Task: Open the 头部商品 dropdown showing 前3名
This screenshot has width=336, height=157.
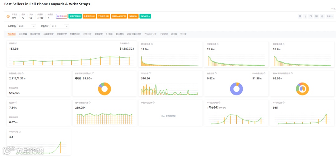Action: coord(26,26)
